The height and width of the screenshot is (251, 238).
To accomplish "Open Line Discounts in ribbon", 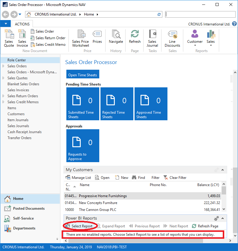I will [x=173, y=38].
